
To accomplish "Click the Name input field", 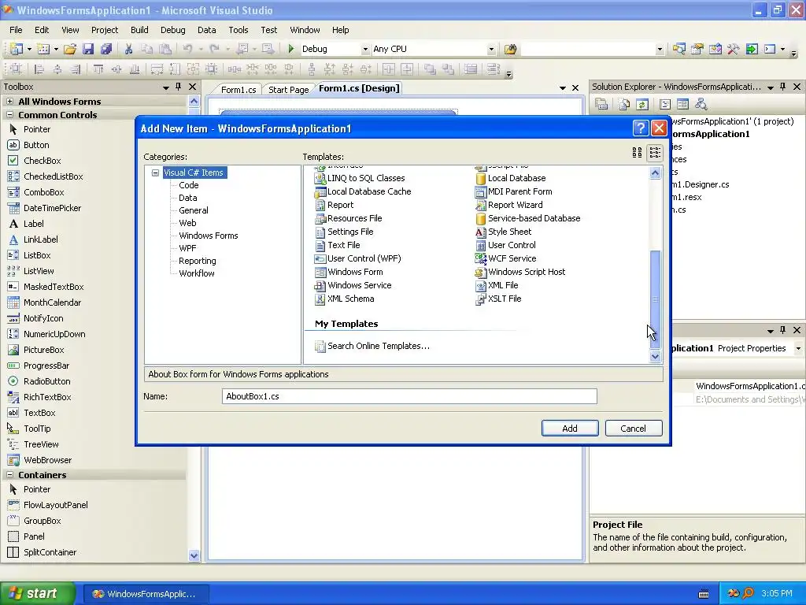I will tap(409, 397).
